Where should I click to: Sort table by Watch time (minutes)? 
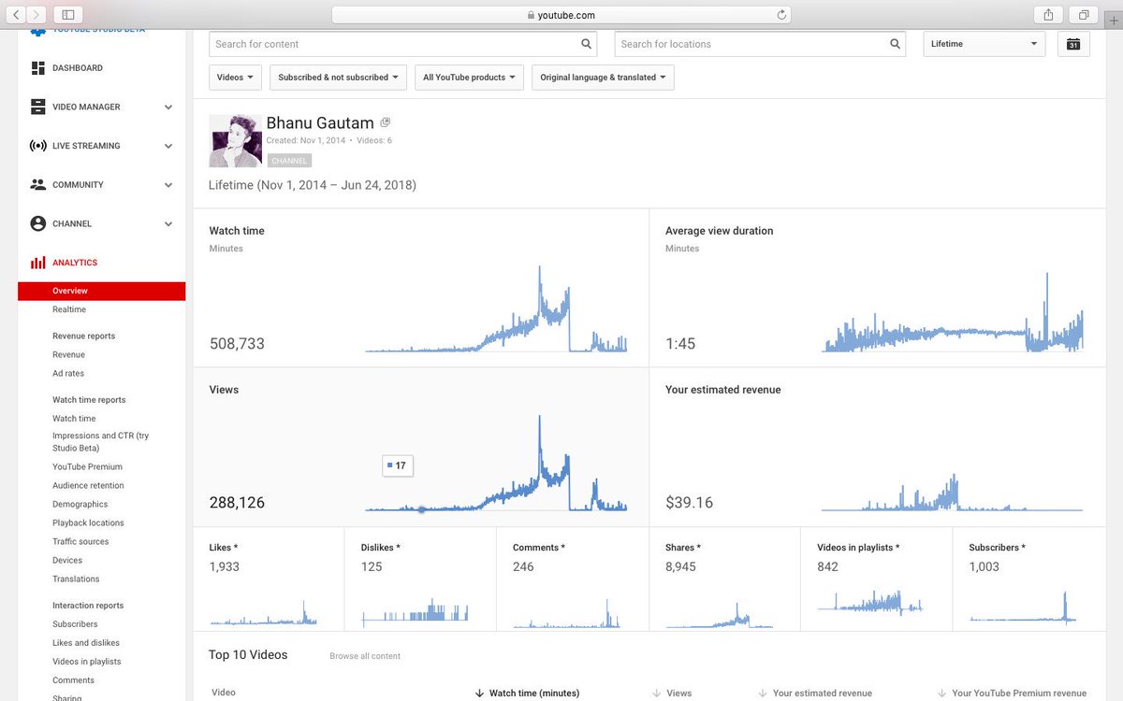click(x=528, y=694)
